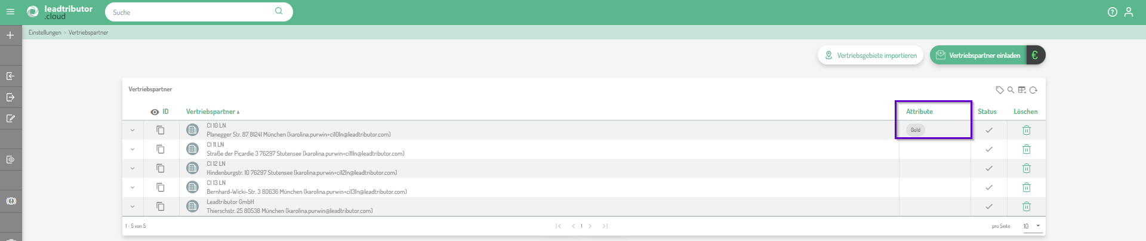Toggle the eye icon next to ID column

(155, 112)
